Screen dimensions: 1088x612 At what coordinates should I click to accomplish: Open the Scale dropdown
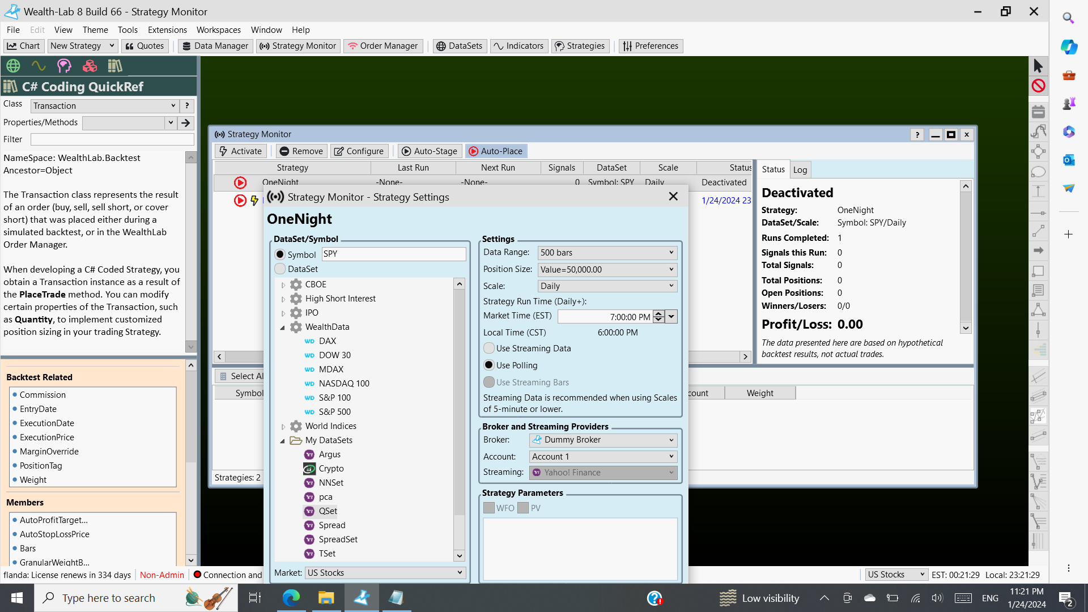607,286
